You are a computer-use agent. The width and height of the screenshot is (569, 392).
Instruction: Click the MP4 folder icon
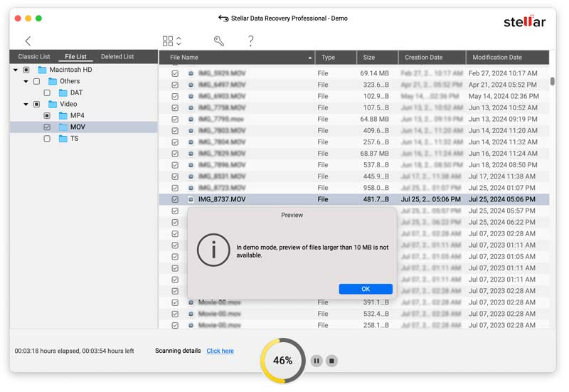point(63,116)
